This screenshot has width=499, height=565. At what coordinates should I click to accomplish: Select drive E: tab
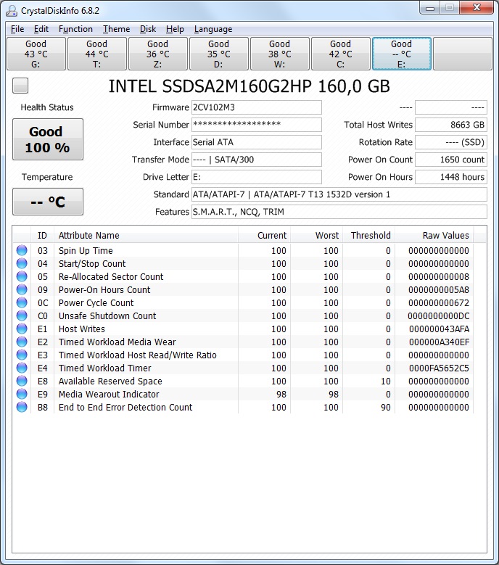[401, 54]
